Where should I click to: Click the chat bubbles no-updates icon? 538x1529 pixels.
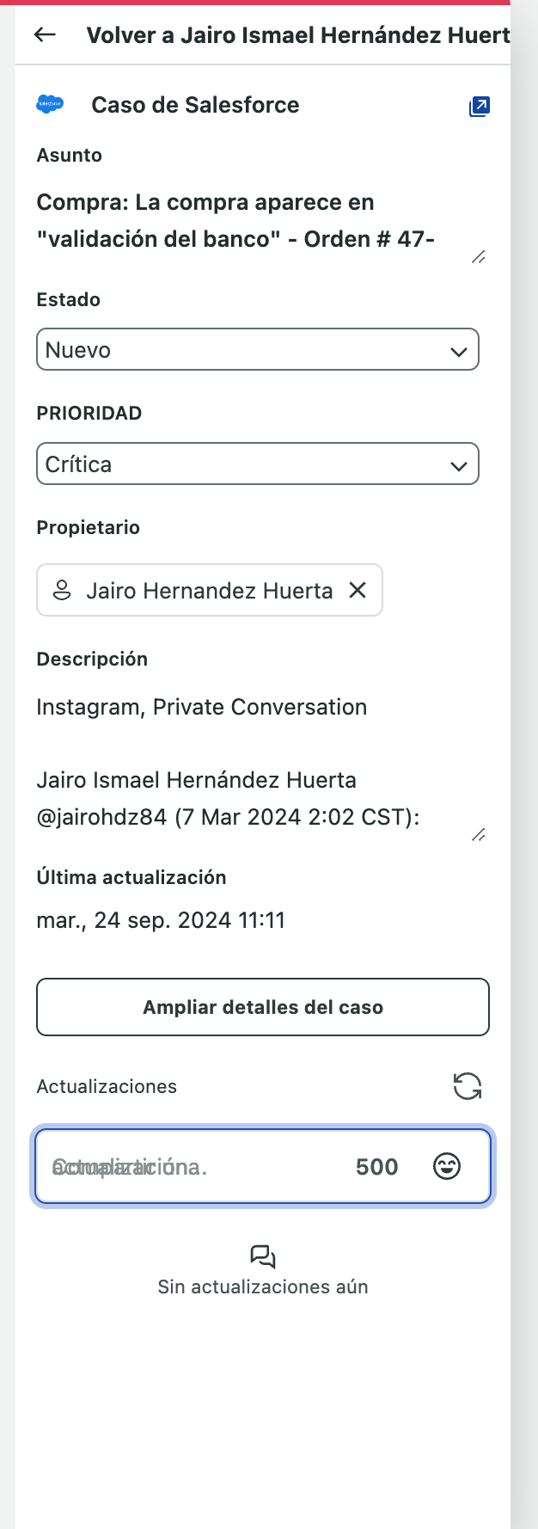[x=263, y=1256]
